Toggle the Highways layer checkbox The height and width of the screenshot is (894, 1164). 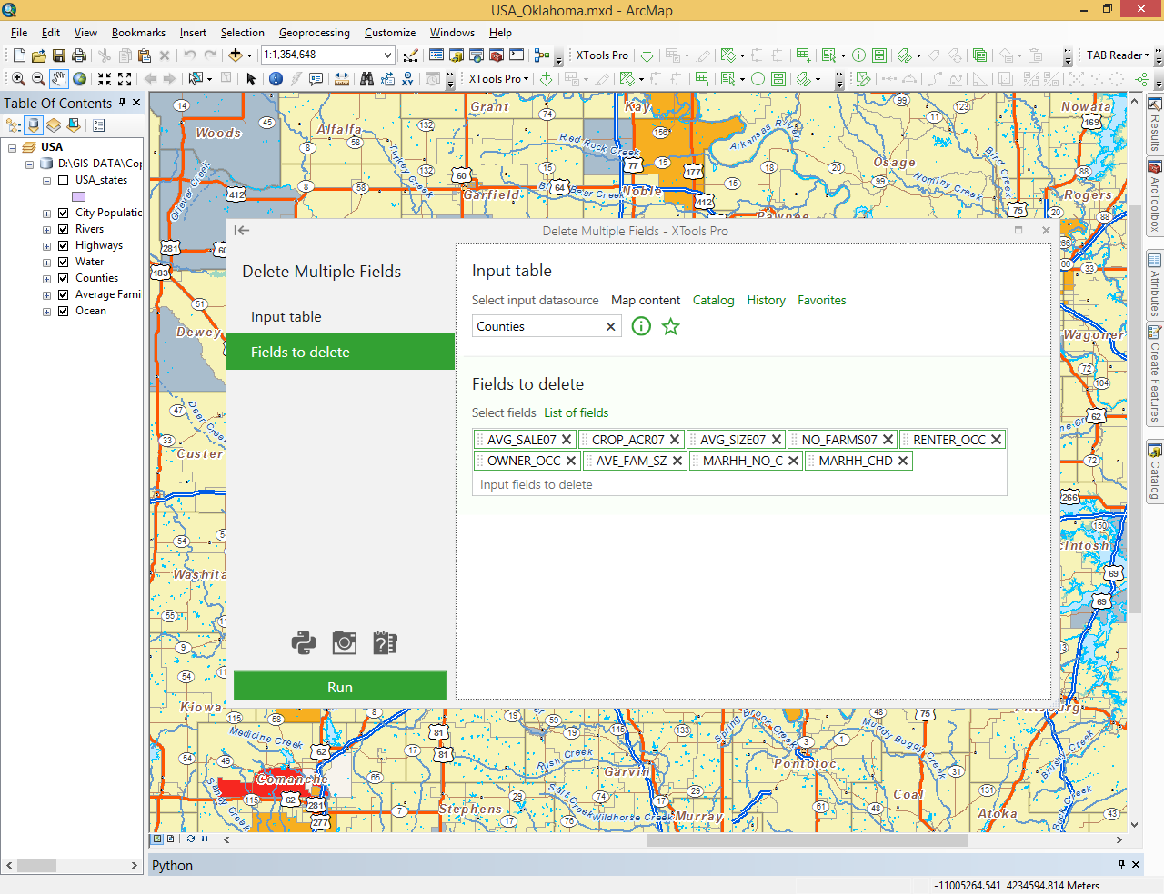[63, 245]
